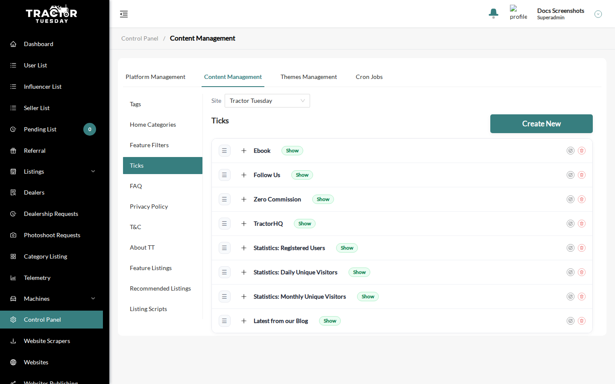
Task: Go to Control Panel breadcrumb link
Action: (140, 38)
